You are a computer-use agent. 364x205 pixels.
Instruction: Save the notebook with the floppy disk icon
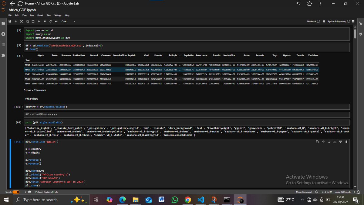pyautogui.click(x=10, y=21)
